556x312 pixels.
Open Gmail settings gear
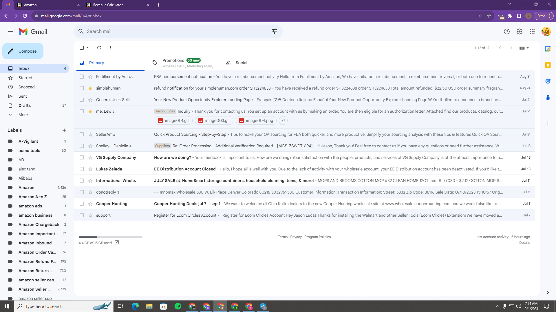pos(520,31)
